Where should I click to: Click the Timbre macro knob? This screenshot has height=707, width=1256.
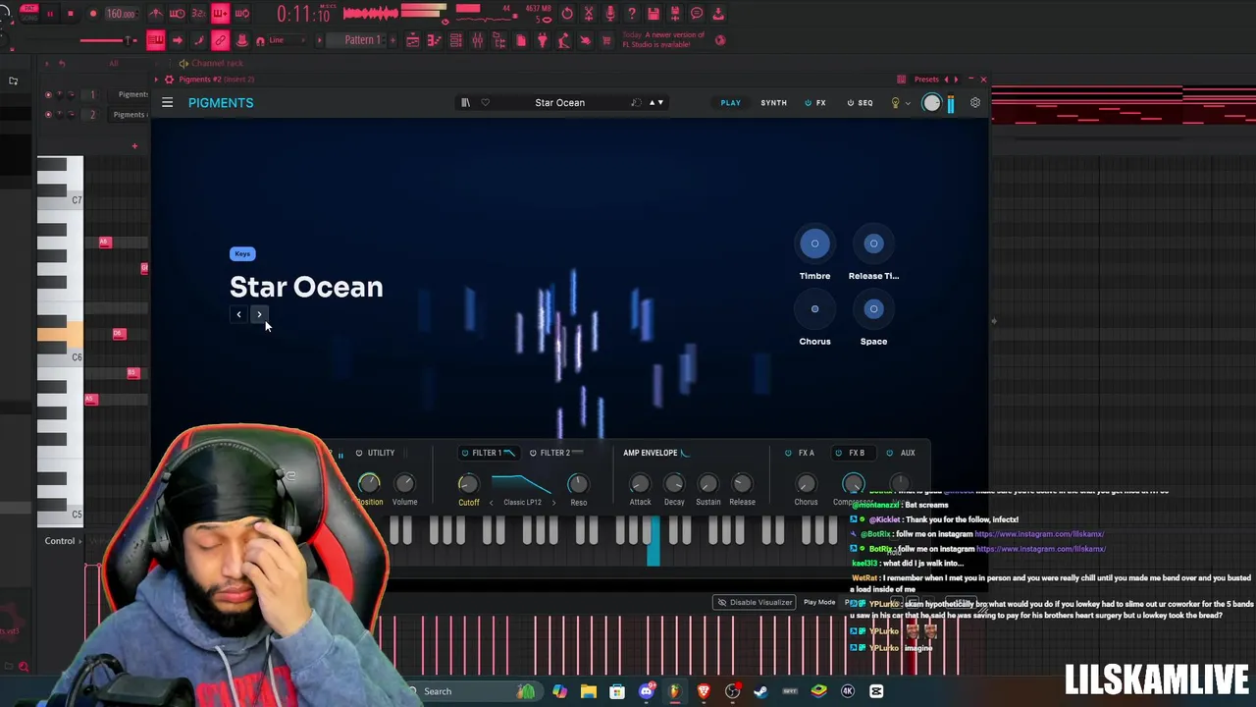(x=814, y=244)
